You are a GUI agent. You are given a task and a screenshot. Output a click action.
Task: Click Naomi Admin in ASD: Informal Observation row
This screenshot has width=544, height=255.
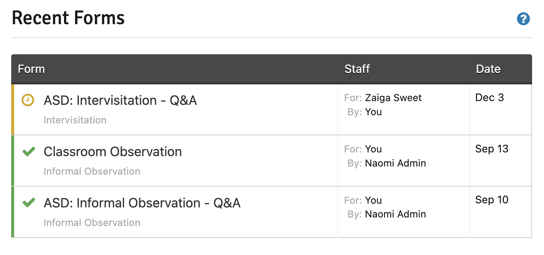[396, 214]
